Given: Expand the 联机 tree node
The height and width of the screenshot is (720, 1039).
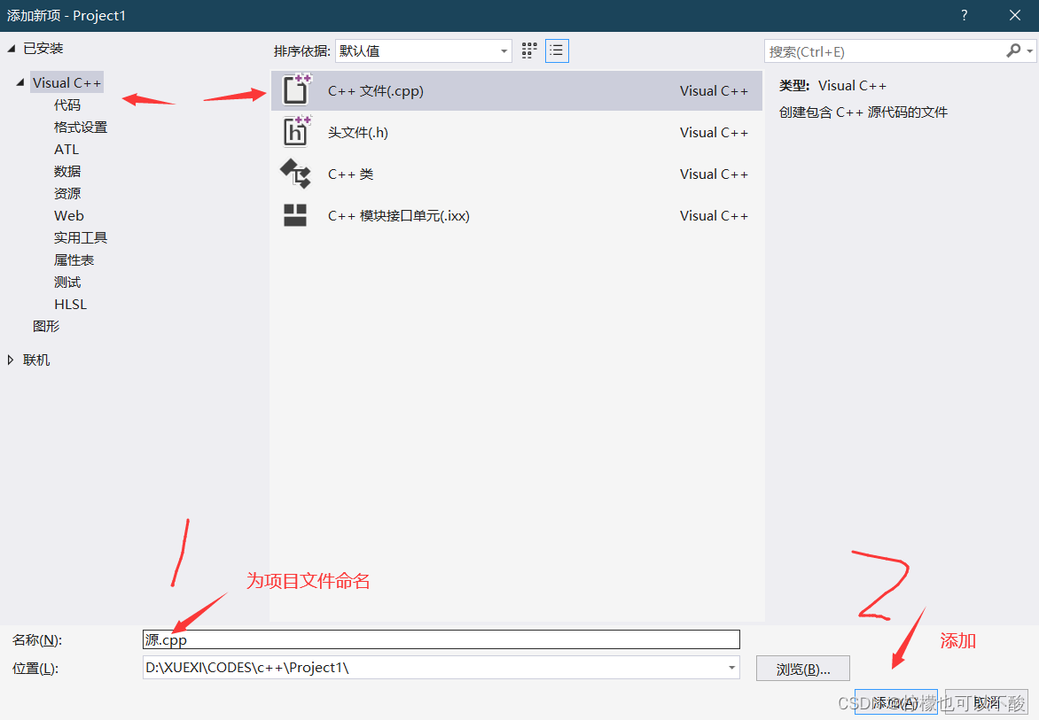Looking at the screenshot, I should [x=10, y=360].
